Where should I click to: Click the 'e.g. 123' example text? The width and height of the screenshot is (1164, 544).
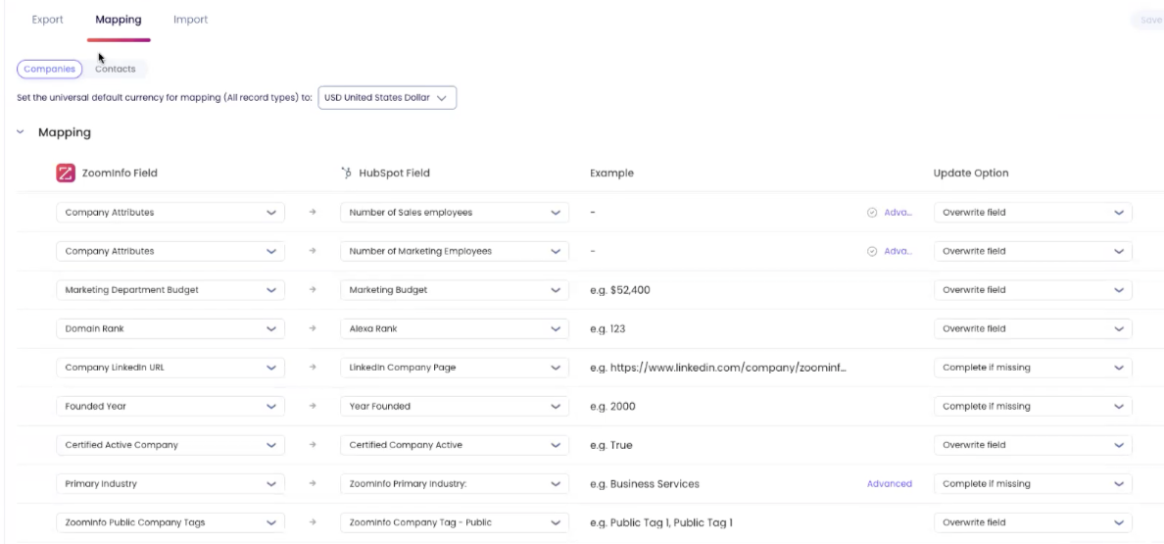(x=608, y=328)
